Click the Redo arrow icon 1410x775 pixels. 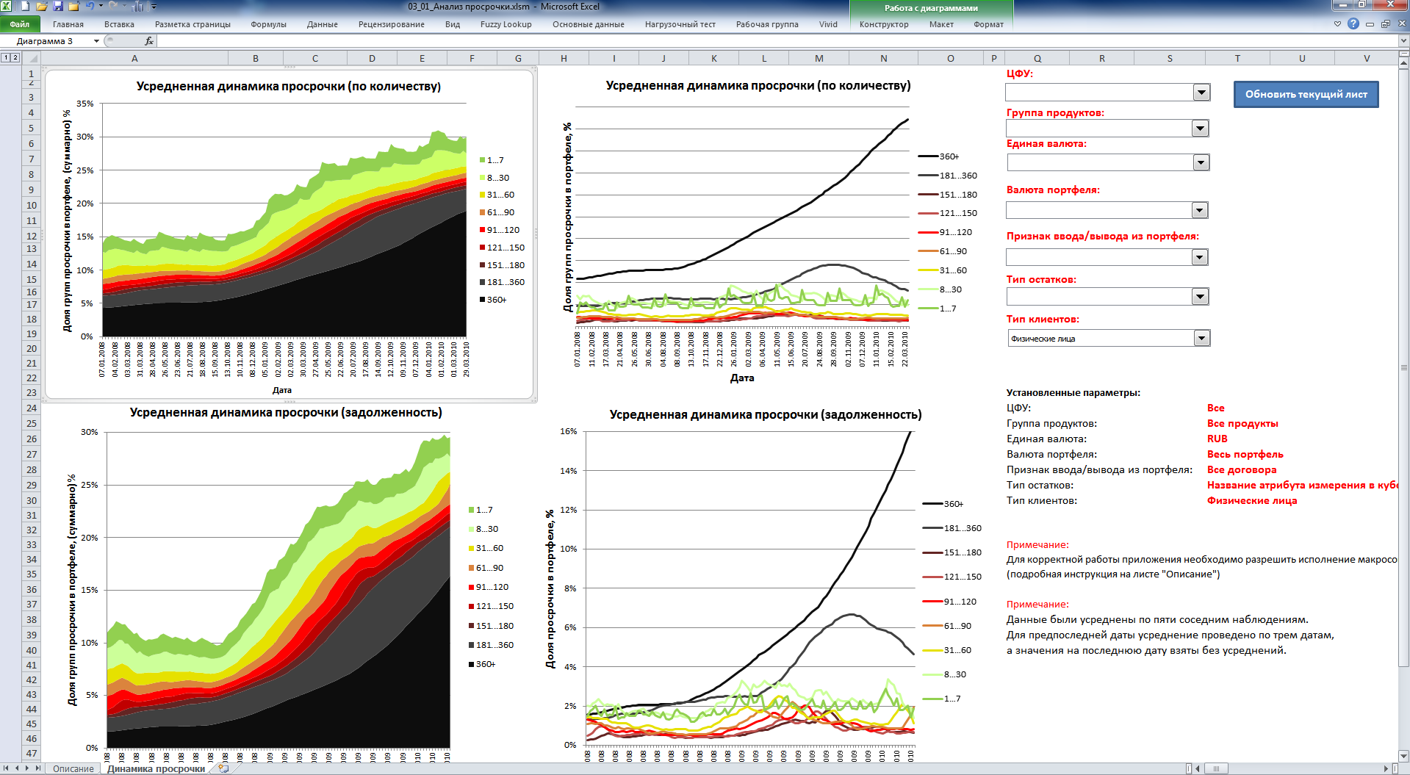coord(112,6)
